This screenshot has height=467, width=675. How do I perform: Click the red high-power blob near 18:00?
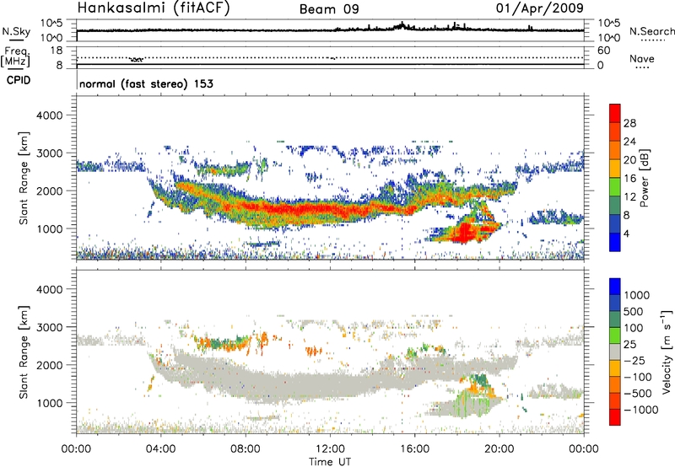coord(466,232)
